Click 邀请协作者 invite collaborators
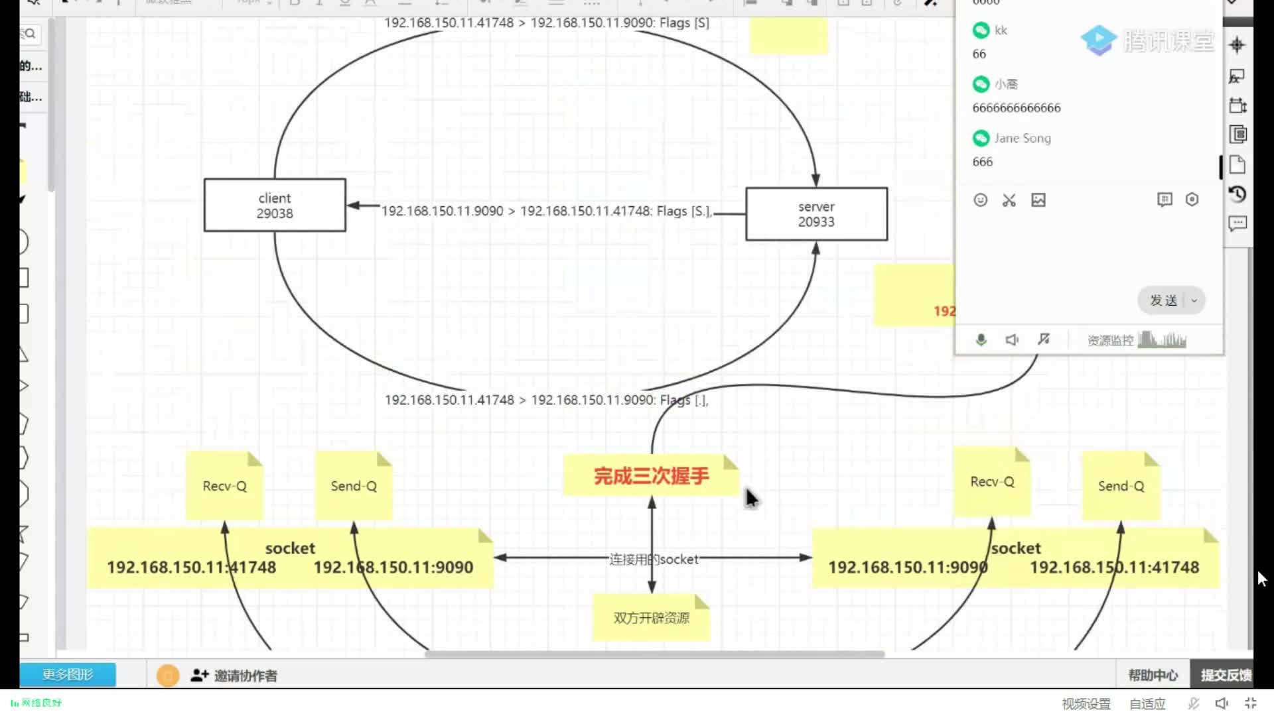Viewport: 1274px width, 716px height. pos(234,676)
